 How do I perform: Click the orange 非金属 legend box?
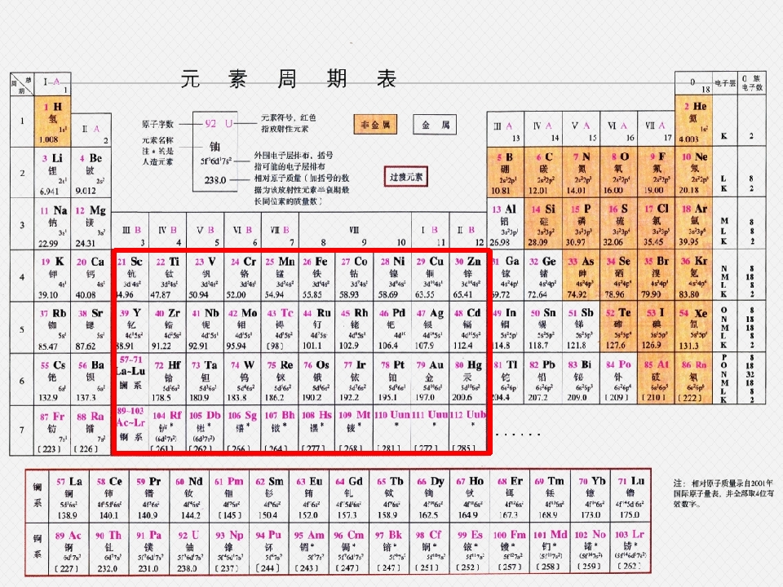(x=375, y=124)
